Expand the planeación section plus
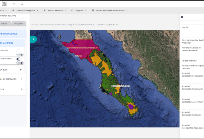The image size is (204, 139). click(x=22, y=79)
